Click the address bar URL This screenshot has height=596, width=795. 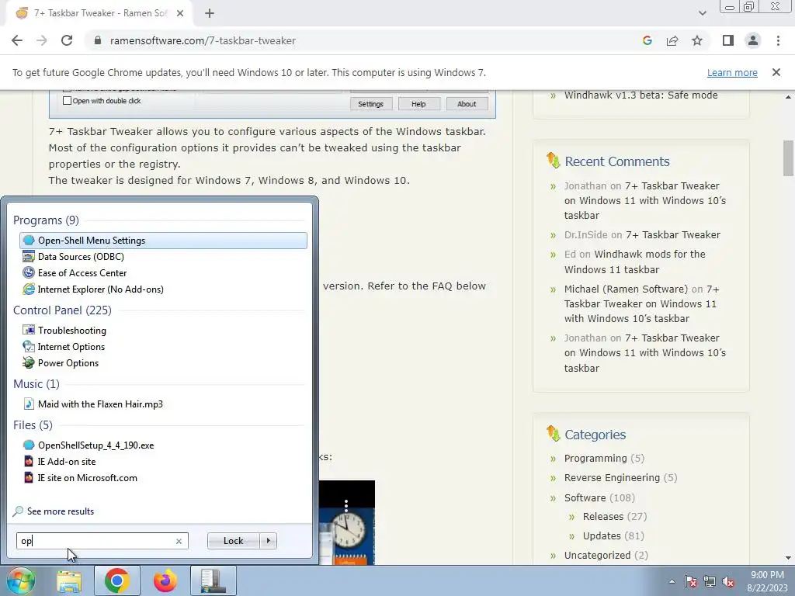click(x=203, y=40)
